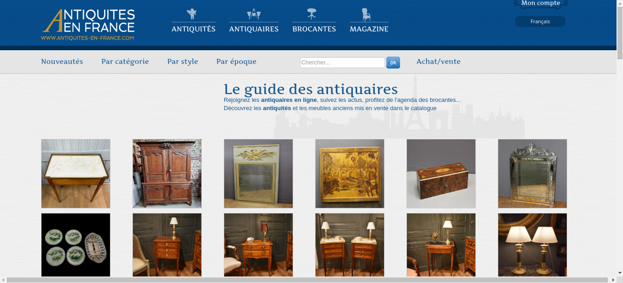Open the Antiquités en France logo homepage
The width and height of the screenshot is (623, 283).
[x=88, y=25]
